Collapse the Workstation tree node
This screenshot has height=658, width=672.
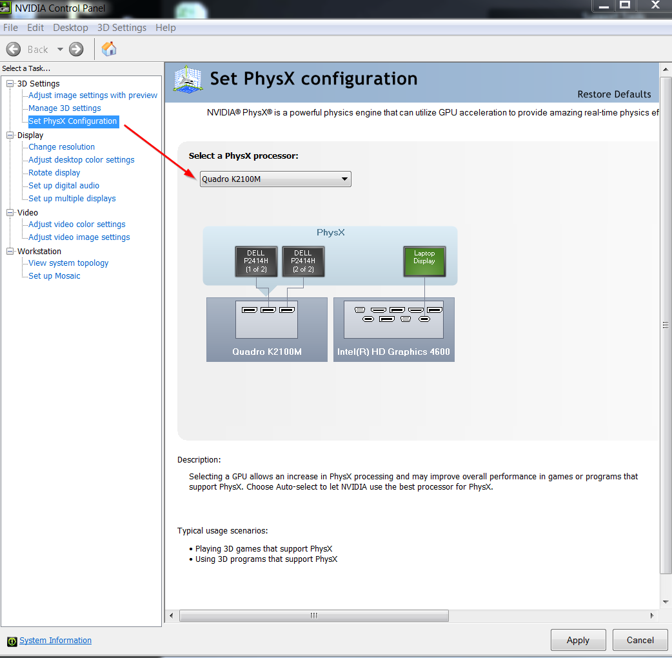[x=10, y=251]
